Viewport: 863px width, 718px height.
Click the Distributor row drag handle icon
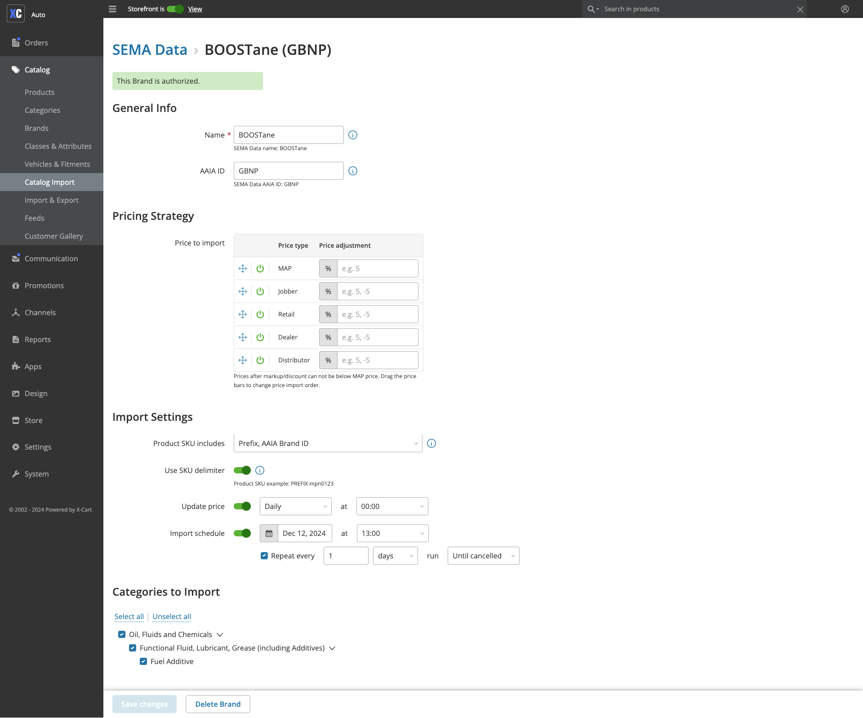(243, 360)
